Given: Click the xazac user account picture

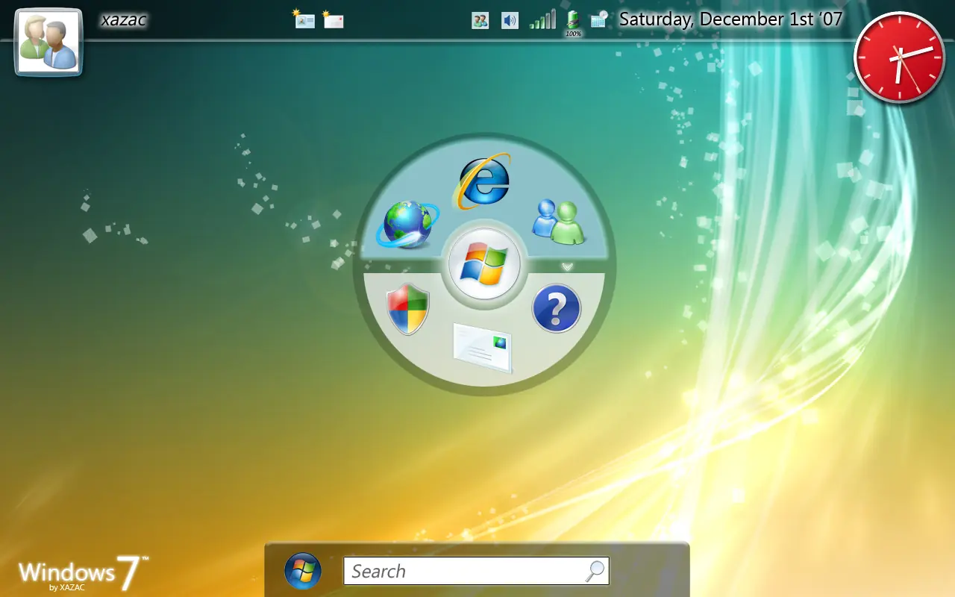Looking at the screenshot, I should click(x=48, y=43).
